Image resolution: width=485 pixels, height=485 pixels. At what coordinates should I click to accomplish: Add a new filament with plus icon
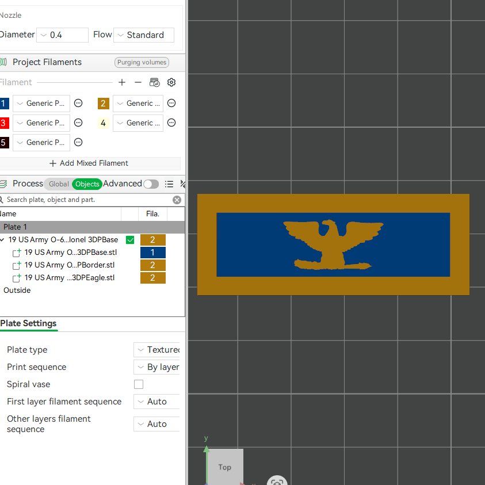122,82
